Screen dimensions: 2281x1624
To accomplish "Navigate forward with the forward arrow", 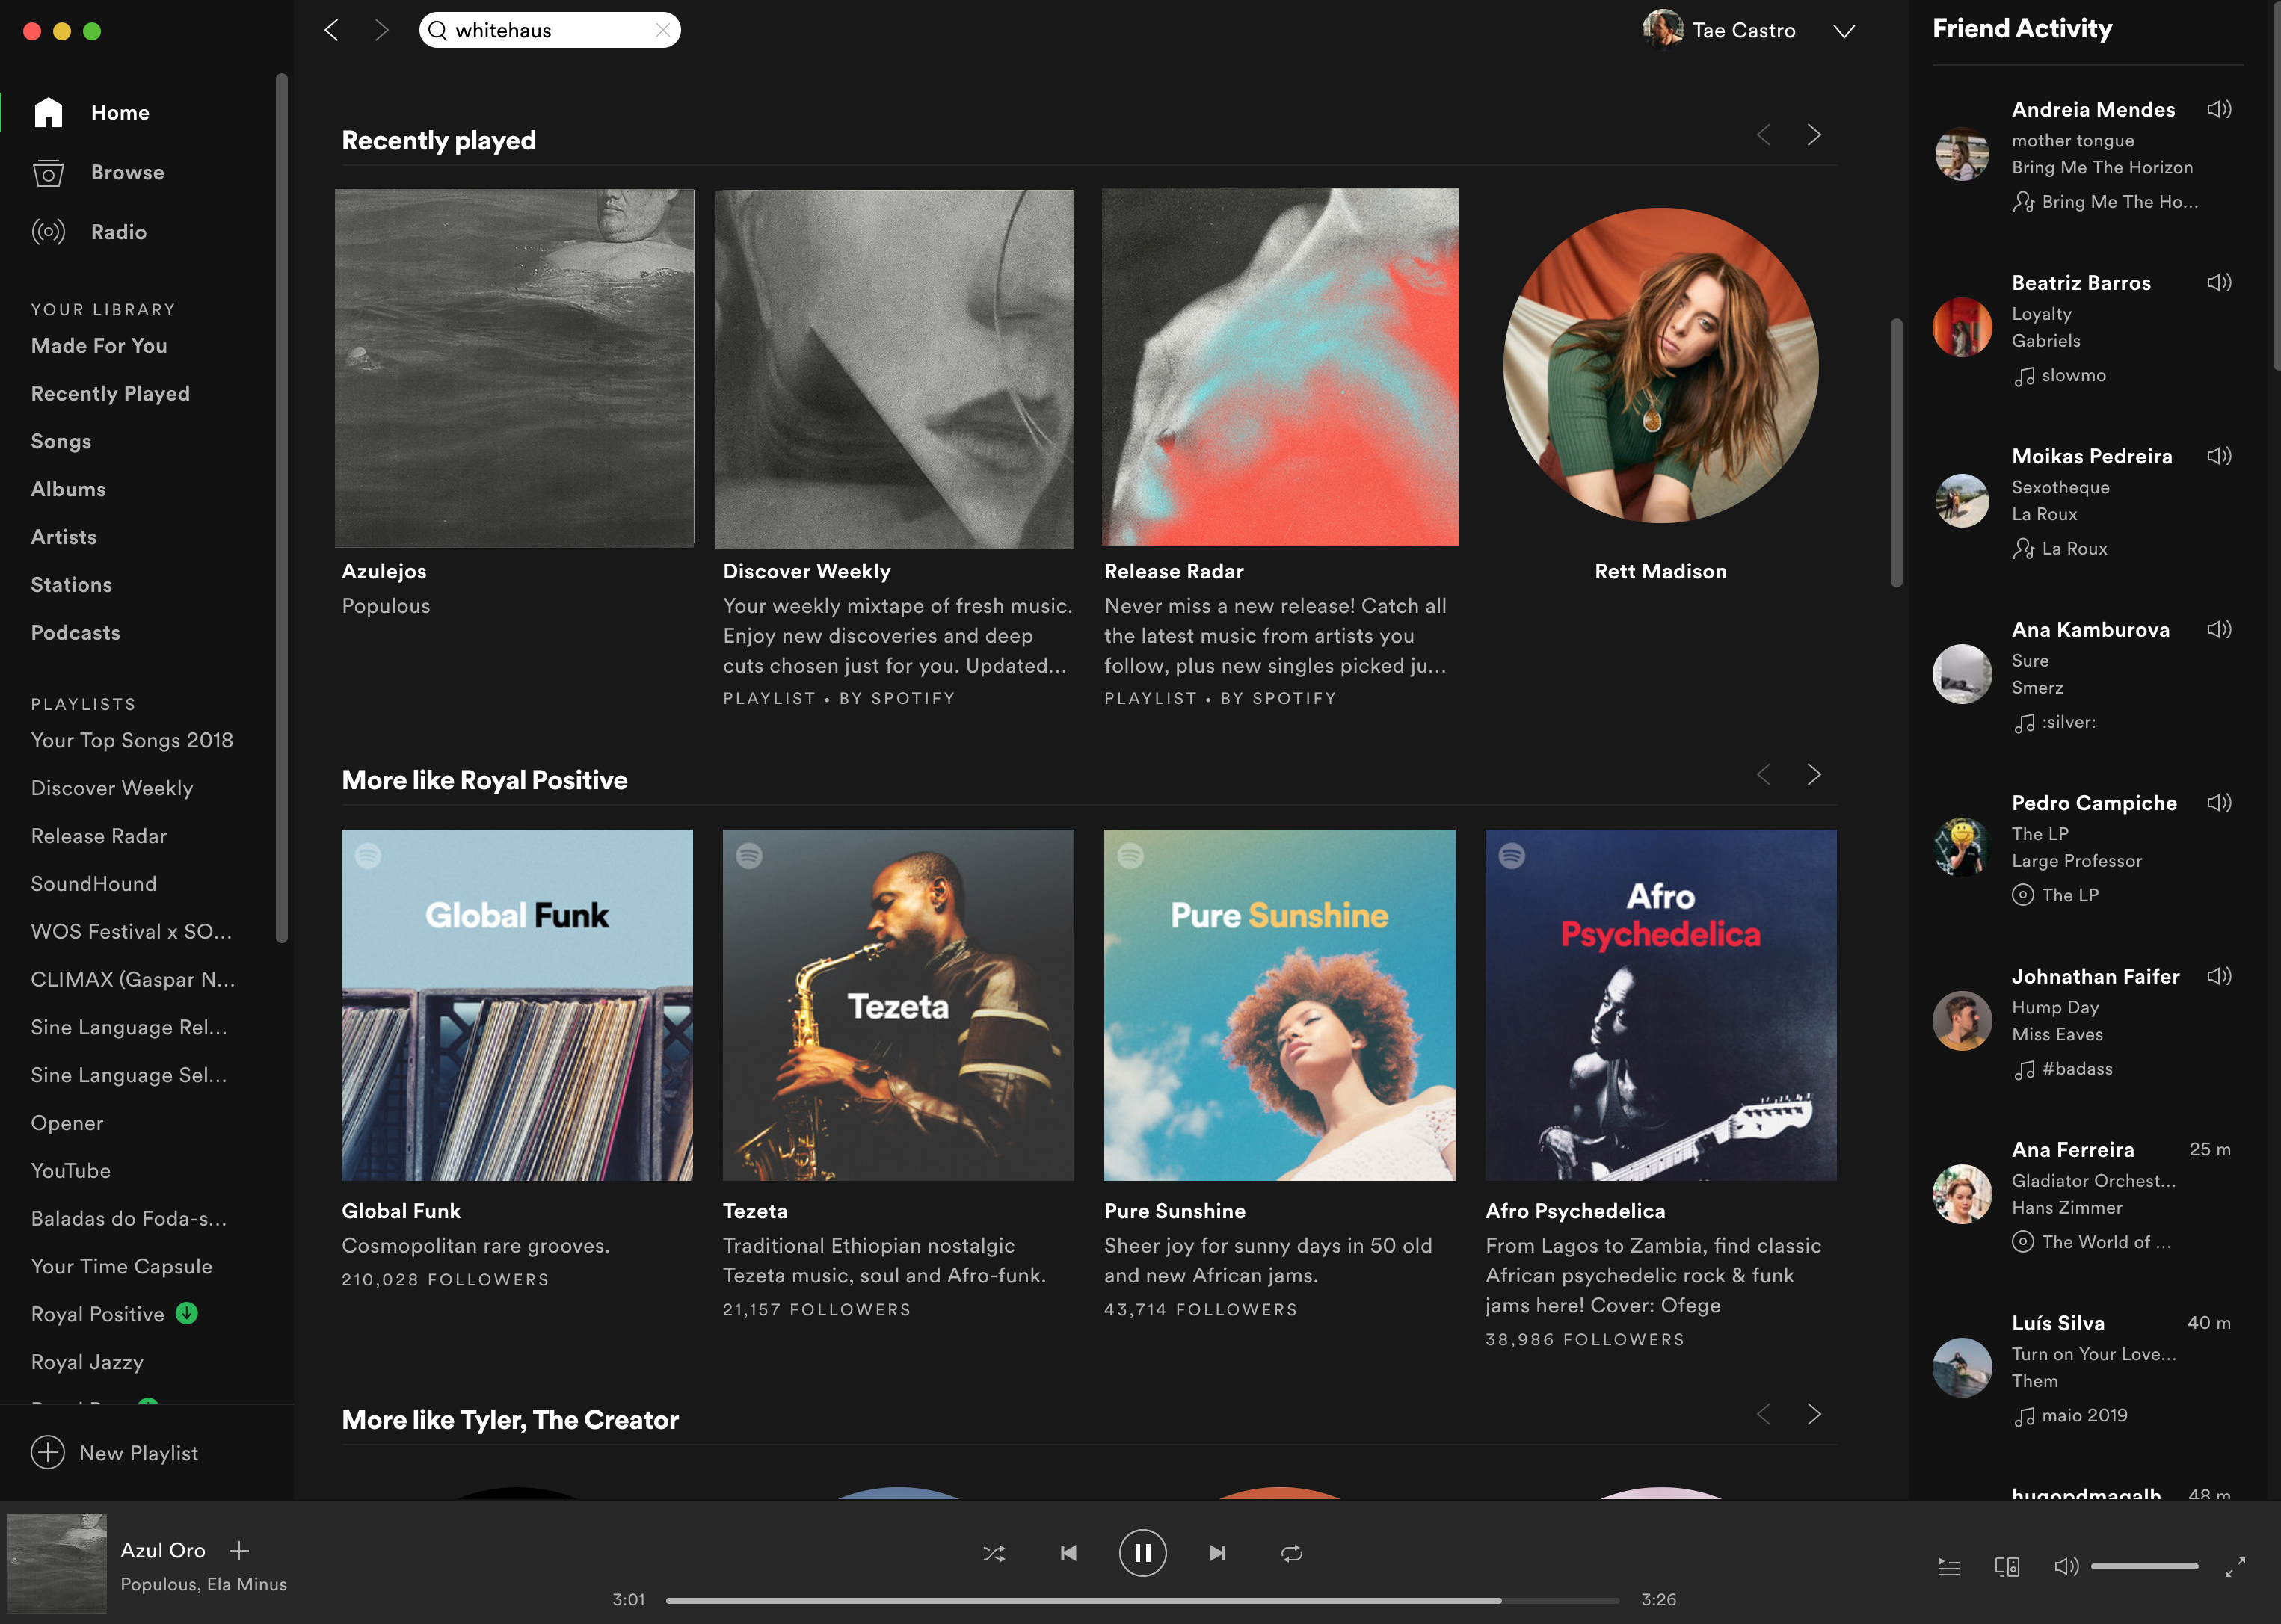I will tap(380, 30).
